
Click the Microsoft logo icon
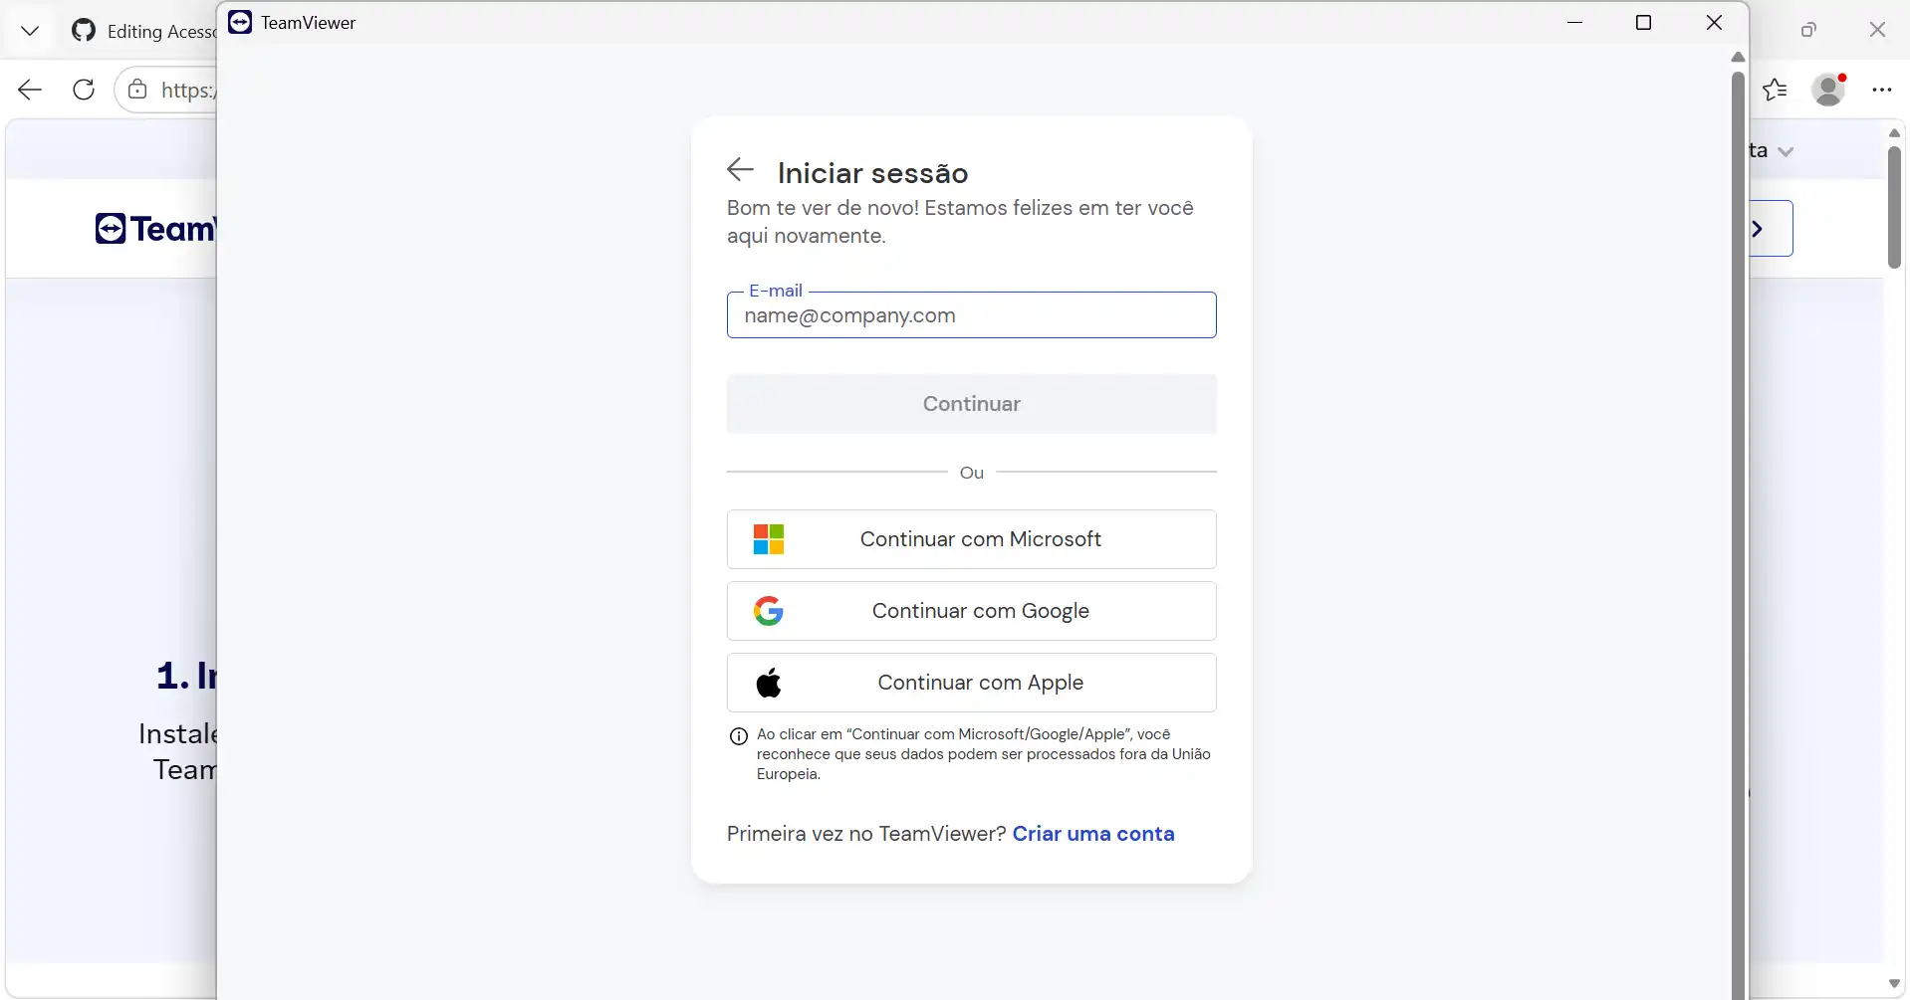[769, 539]
